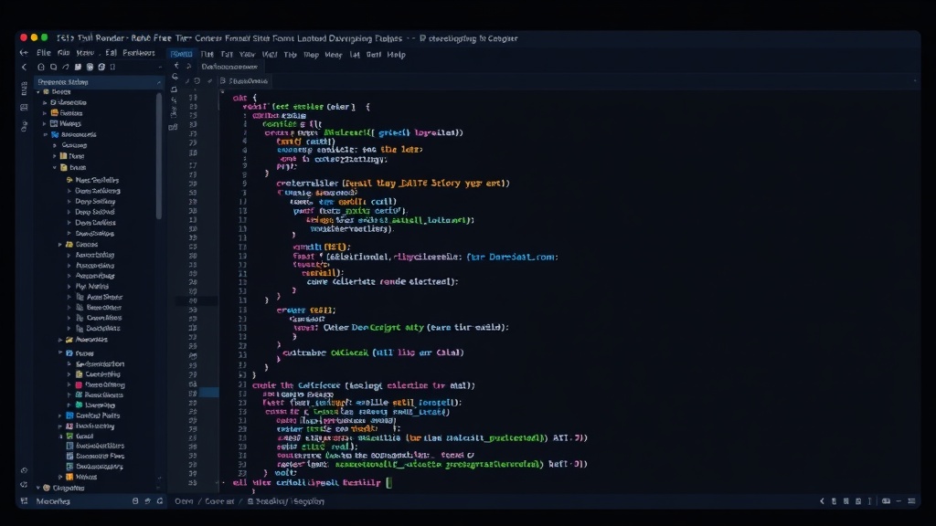Click the sidebar panel header title
The width and height of the screenshot is (936, 526).
point(63,82)
